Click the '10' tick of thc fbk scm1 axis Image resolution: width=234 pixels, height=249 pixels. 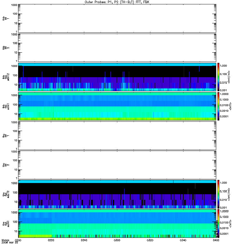[x=16, y=231]
